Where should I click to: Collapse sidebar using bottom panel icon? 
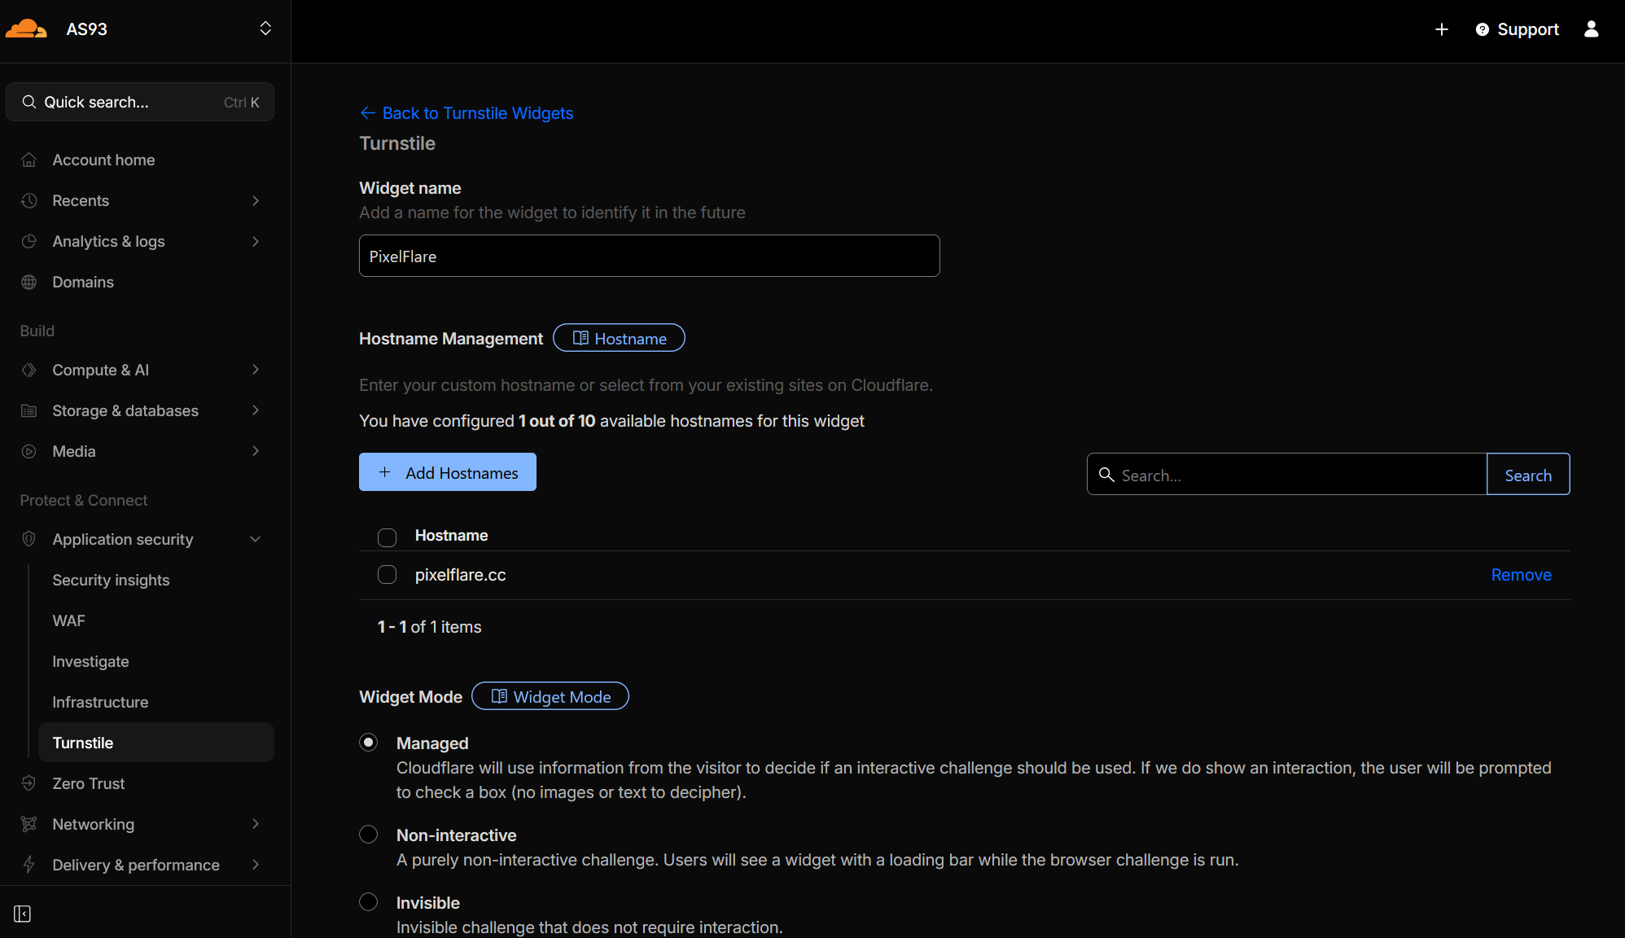(x=23, y=914)
